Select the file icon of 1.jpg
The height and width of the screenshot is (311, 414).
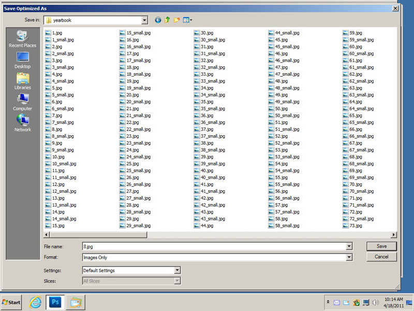[x=48, y=33]
